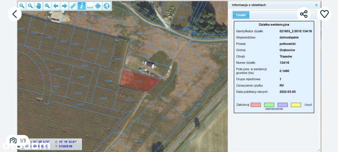Select the zoom out magnifier tool
The height and width of the screenshot is (152, 338).
tap(30, 6)
